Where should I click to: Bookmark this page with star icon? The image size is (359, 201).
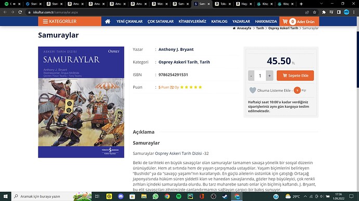click(315, 12)
